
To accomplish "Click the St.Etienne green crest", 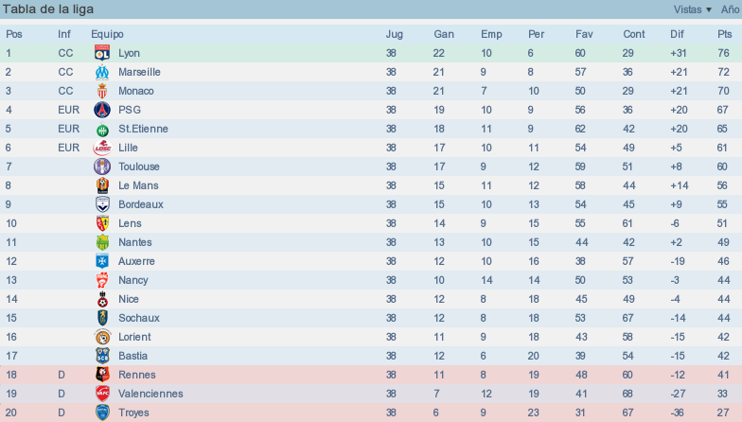I will point(102,129).
